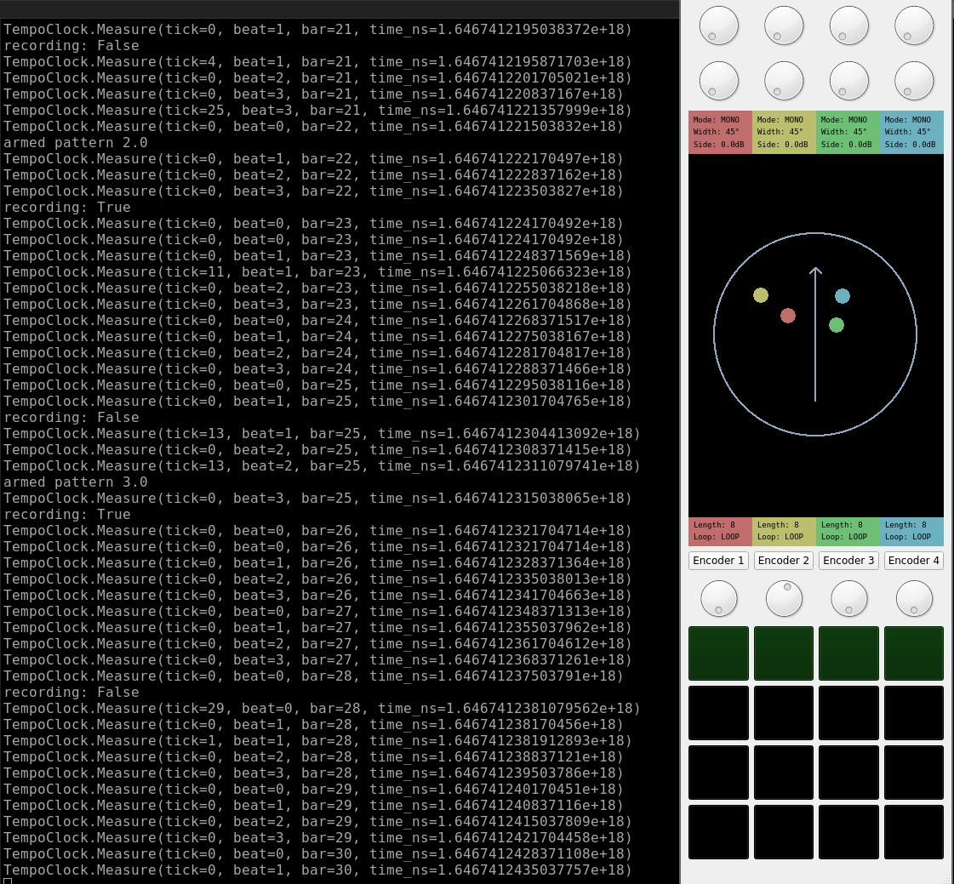Viewport: 954px width, 884px height.
Task: Click the red Length 8 Loop panel
Action: point(720,531)
